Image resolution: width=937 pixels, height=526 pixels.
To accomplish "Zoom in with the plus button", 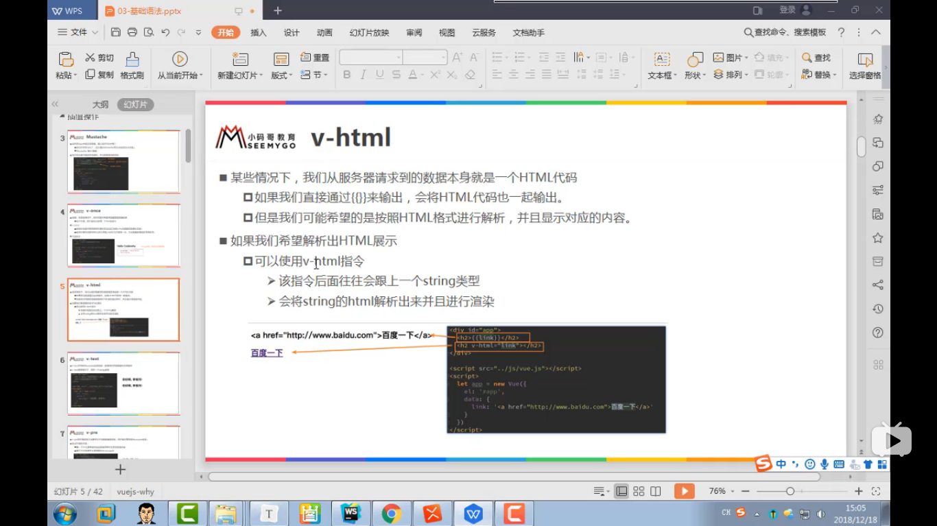I will pos(858,491).
